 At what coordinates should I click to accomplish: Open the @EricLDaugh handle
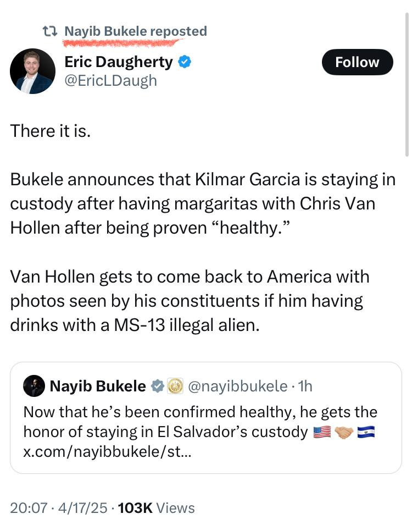(x=110, y=80)
